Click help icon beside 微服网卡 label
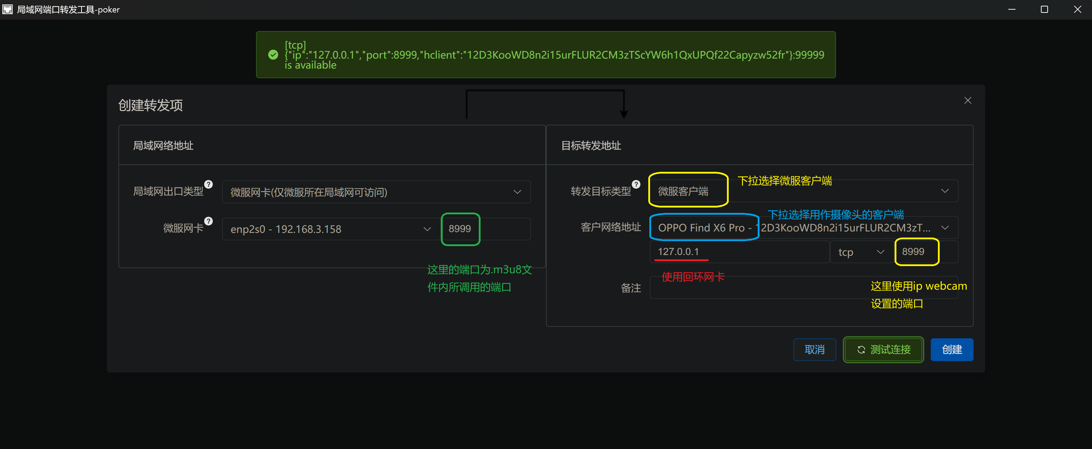 tap(208, 221)
